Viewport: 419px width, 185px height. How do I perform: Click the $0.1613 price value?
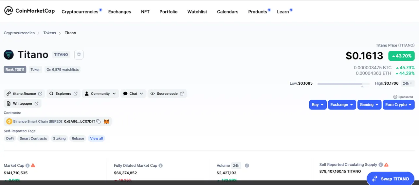(364, 56)
